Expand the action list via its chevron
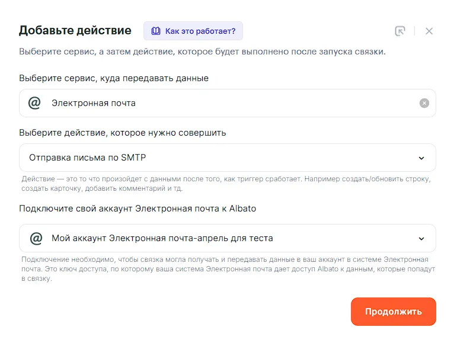The width and height of the screenshot is (457, 346). [421, 158]
